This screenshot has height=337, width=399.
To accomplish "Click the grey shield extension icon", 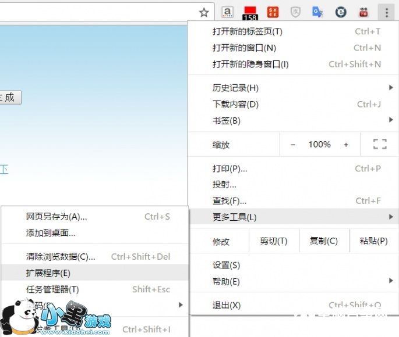I will click(x=295, y=12).
